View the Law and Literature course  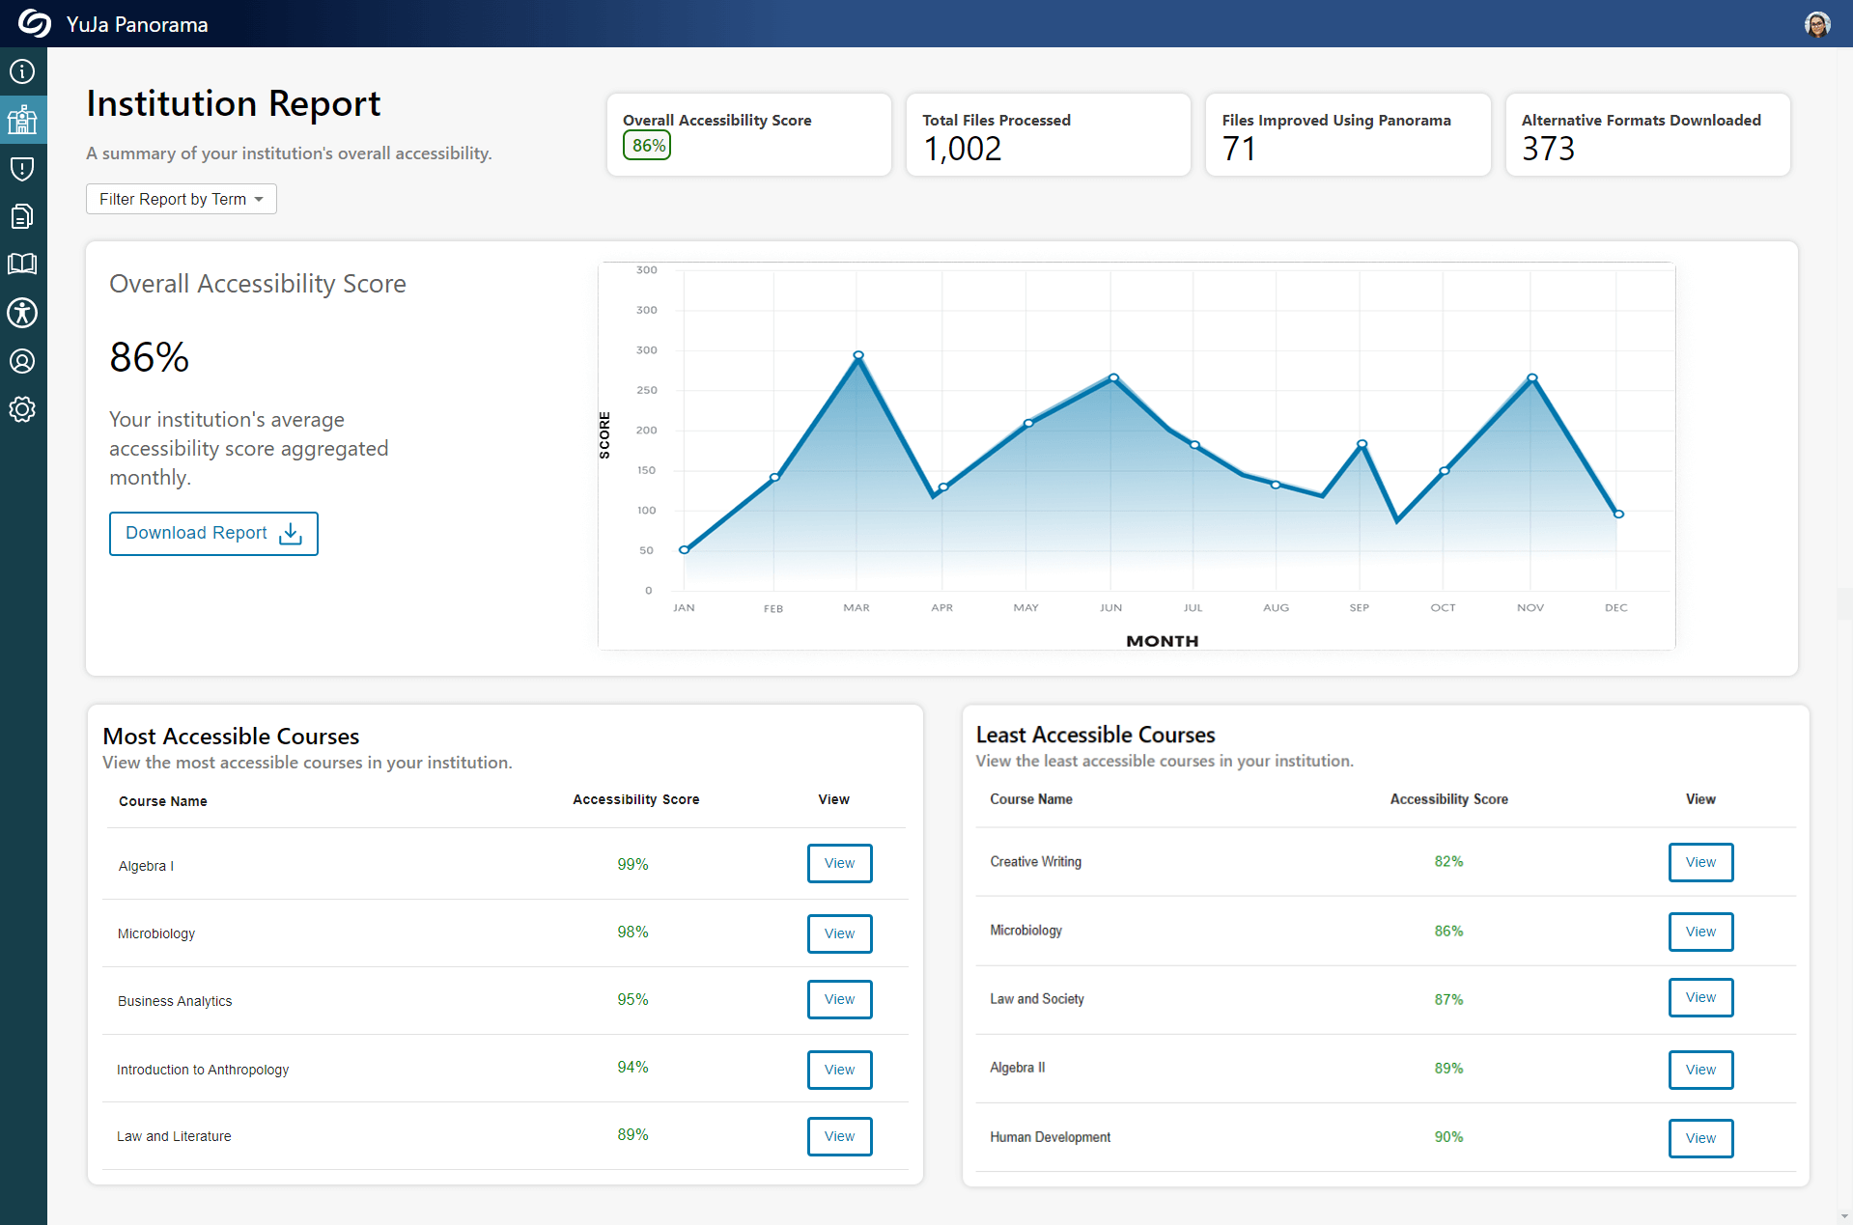839,1136
